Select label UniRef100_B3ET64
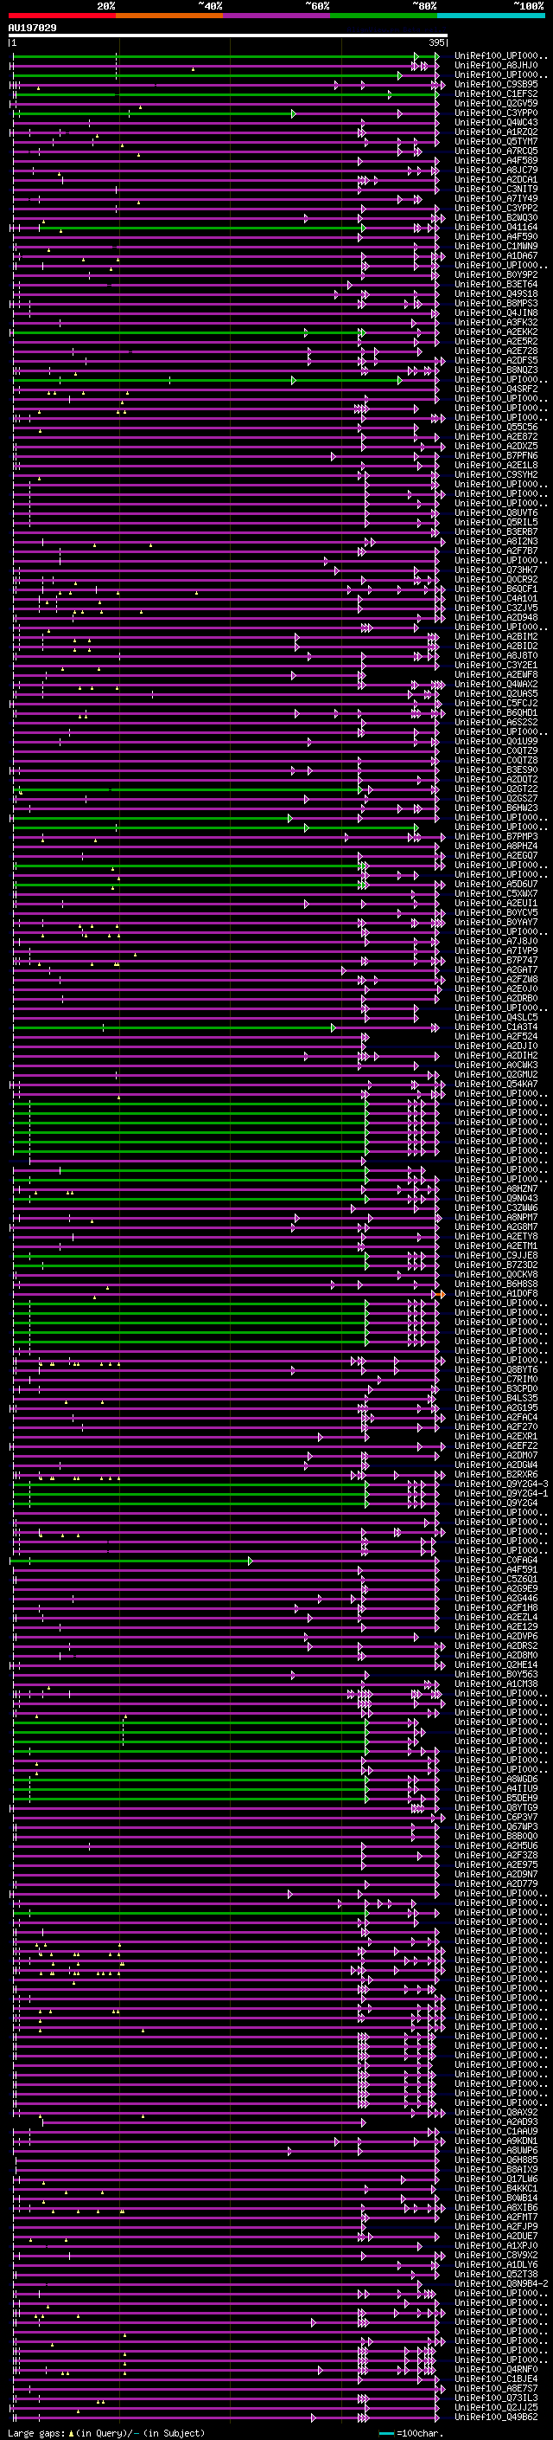The height and width of the screenshot is (2440, 553). click(x=496, y=284)
